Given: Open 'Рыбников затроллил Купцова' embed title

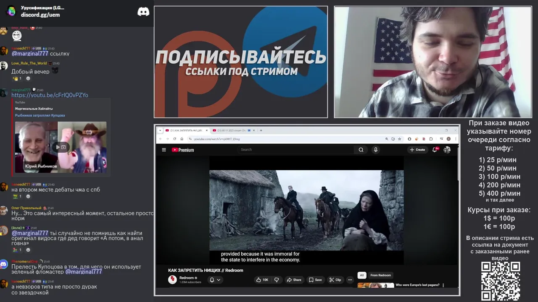Looking at the screenshot, I should pos(40,115).
